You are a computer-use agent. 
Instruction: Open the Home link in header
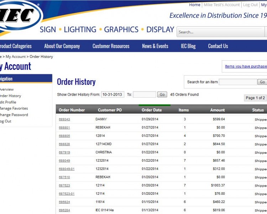click(194, 5)
